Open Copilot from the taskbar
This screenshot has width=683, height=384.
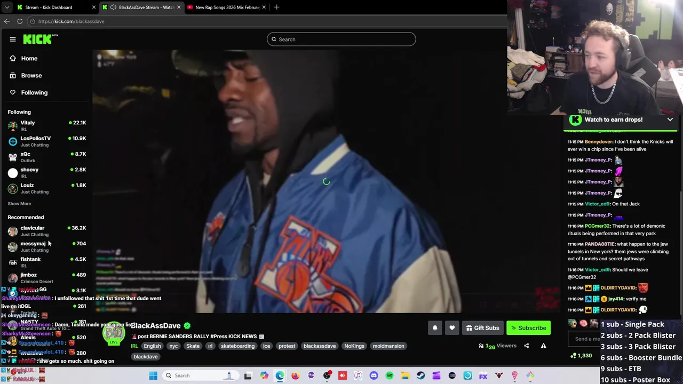pos(264,375)
